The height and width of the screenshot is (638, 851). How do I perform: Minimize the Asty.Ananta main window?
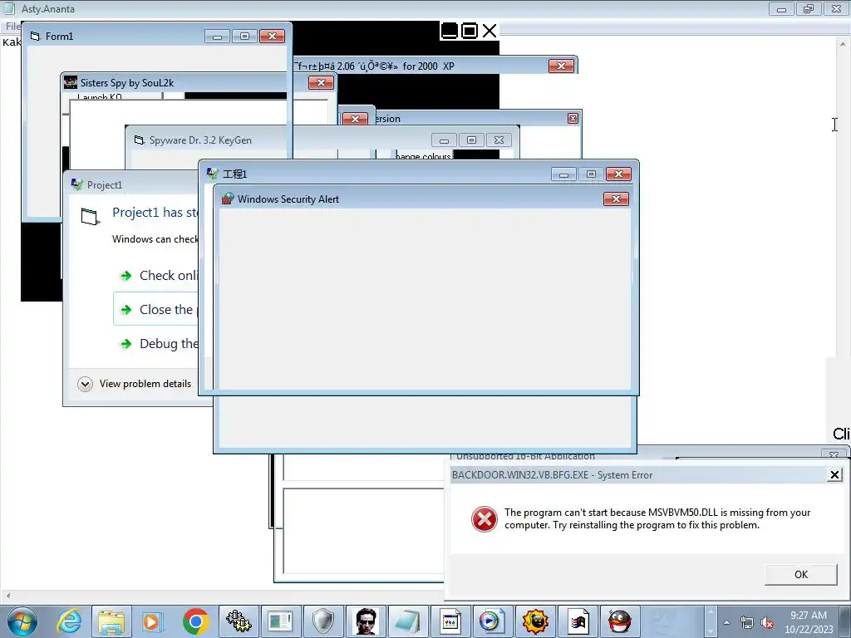[x=781, y=8]
